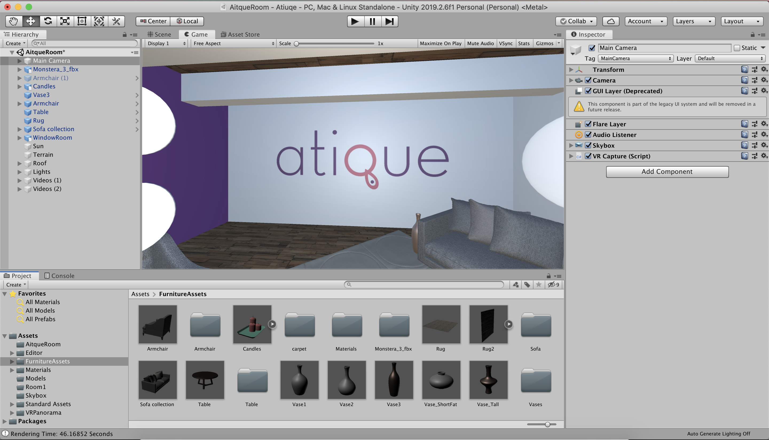Switch to the Scene tab
This screenshot has height=440, width=769.
159,34
